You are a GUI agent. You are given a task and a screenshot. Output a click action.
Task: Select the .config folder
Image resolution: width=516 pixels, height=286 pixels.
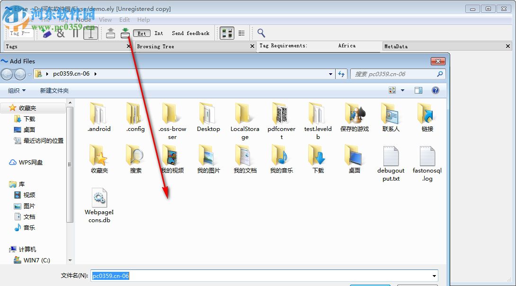tap(135, 117)
